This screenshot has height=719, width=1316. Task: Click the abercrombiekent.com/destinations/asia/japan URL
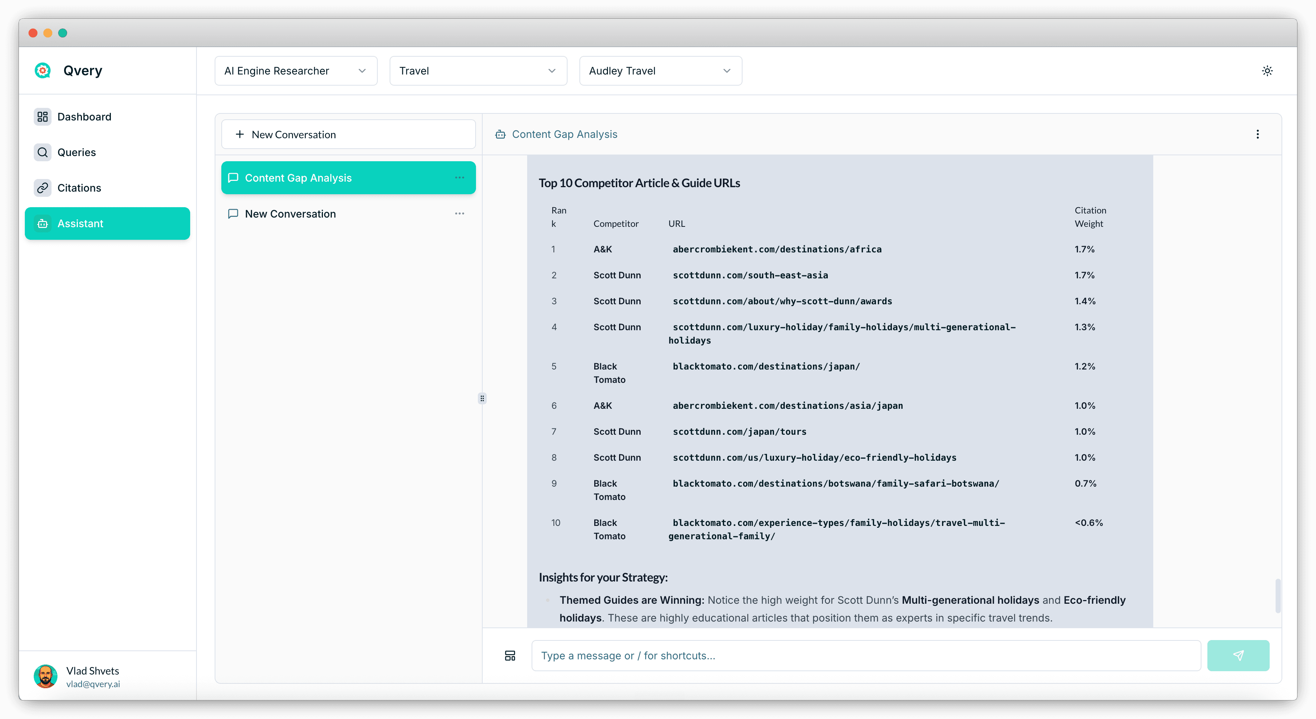787,406
